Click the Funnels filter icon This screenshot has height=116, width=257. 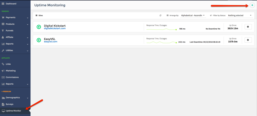pyautogui.click(x=3, y=30)
